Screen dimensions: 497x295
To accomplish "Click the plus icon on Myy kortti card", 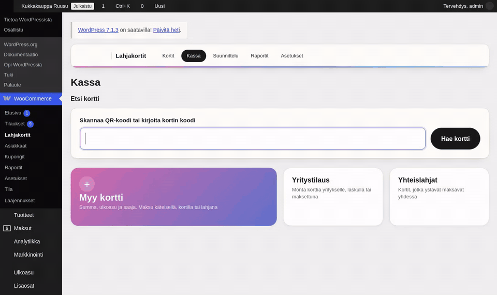I will coord(87,184).
